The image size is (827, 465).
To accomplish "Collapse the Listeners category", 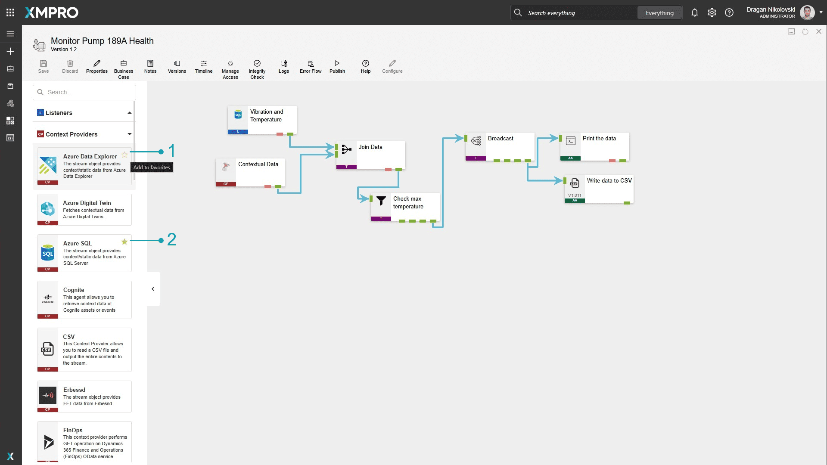I will click(129, 113).
